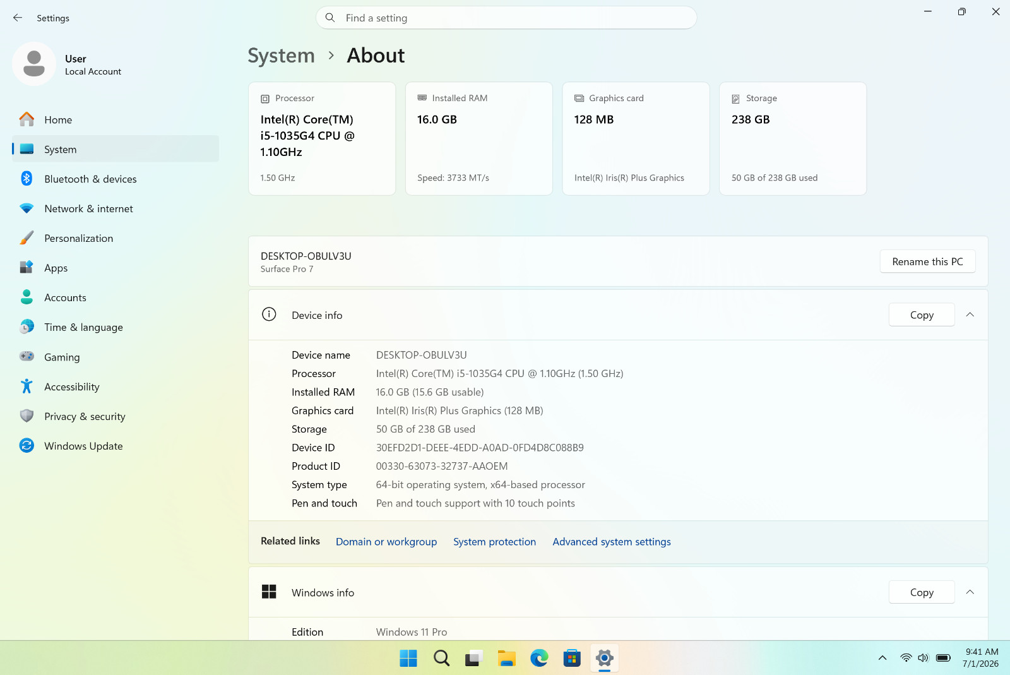
Task: Click the Personalization paintbrush icon
Action: coord(27,238)
